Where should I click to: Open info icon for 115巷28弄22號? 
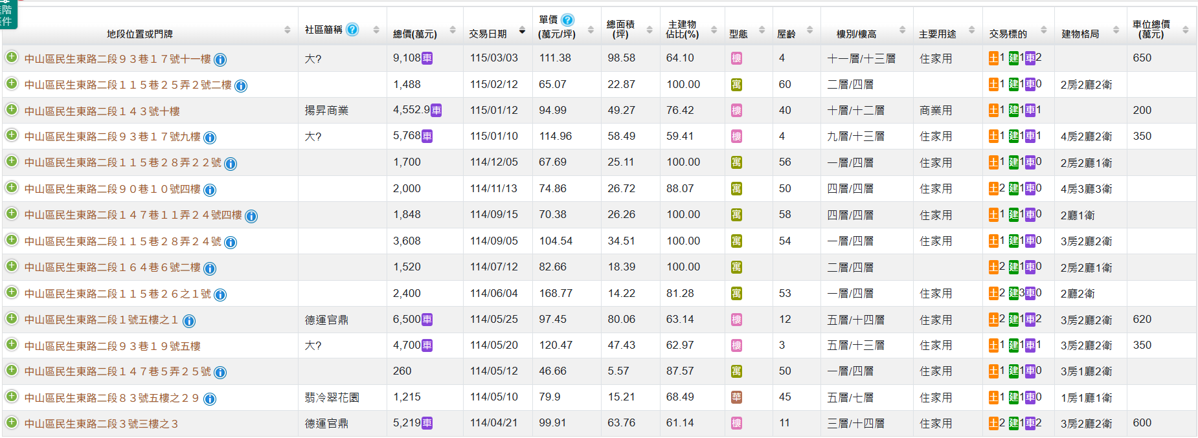[231, 164]
